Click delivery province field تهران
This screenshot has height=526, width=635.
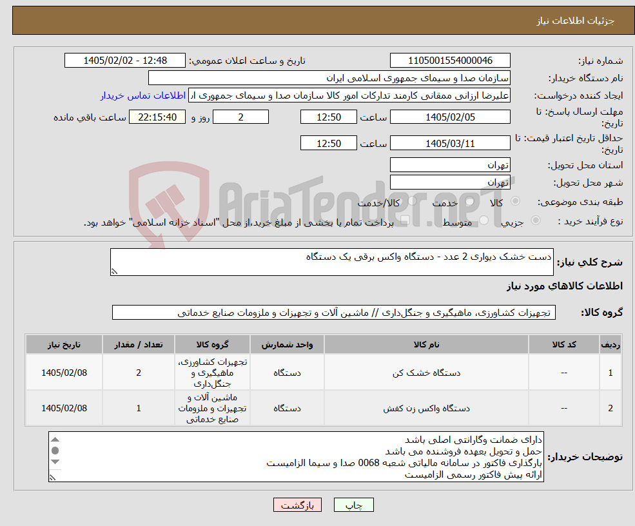coord(450,165)
